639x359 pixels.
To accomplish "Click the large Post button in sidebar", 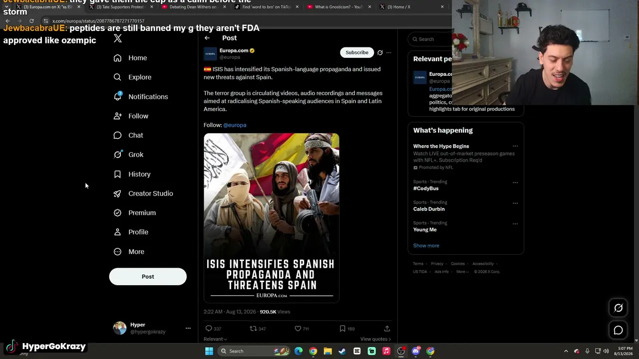I will tap(148, 277).
